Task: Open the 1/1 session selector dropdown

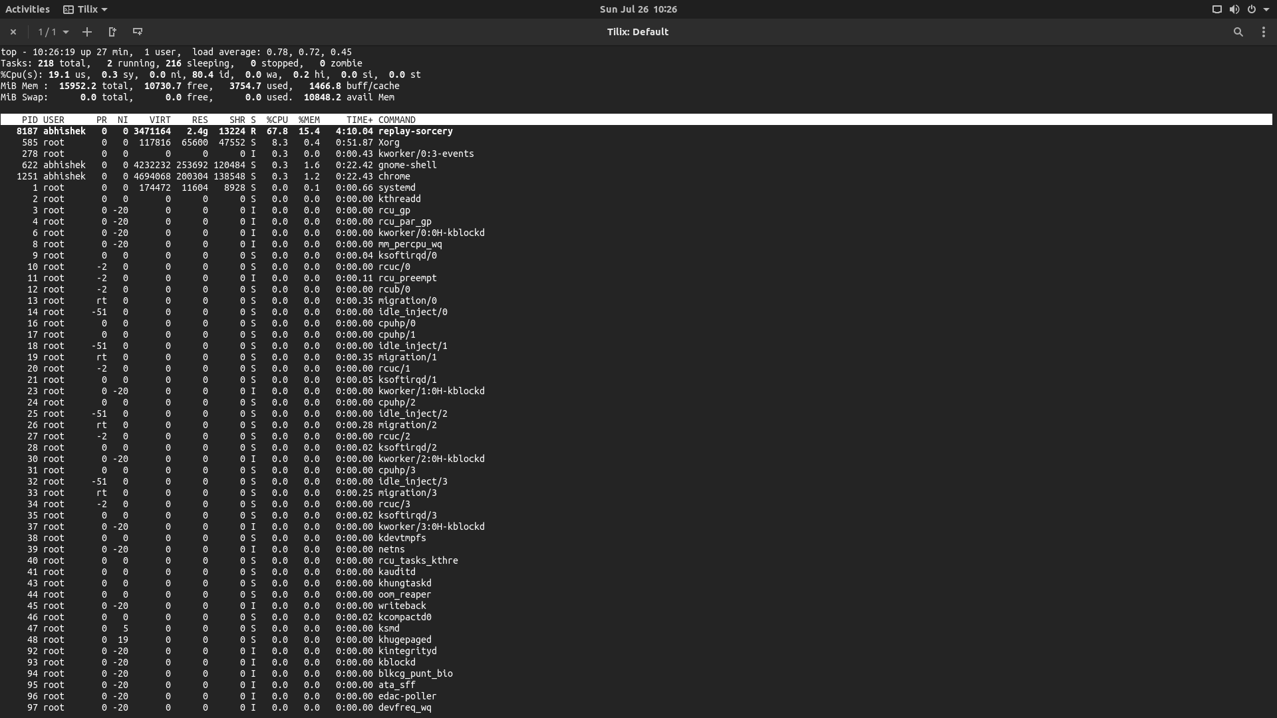Action: (53, 32)
